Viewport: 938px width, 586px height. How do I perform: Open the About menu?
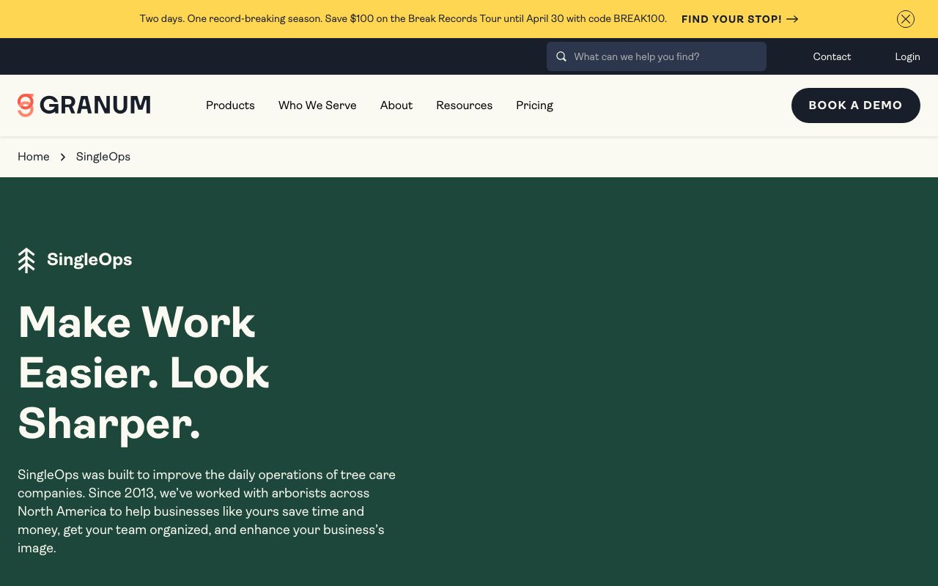pos(396,105)
